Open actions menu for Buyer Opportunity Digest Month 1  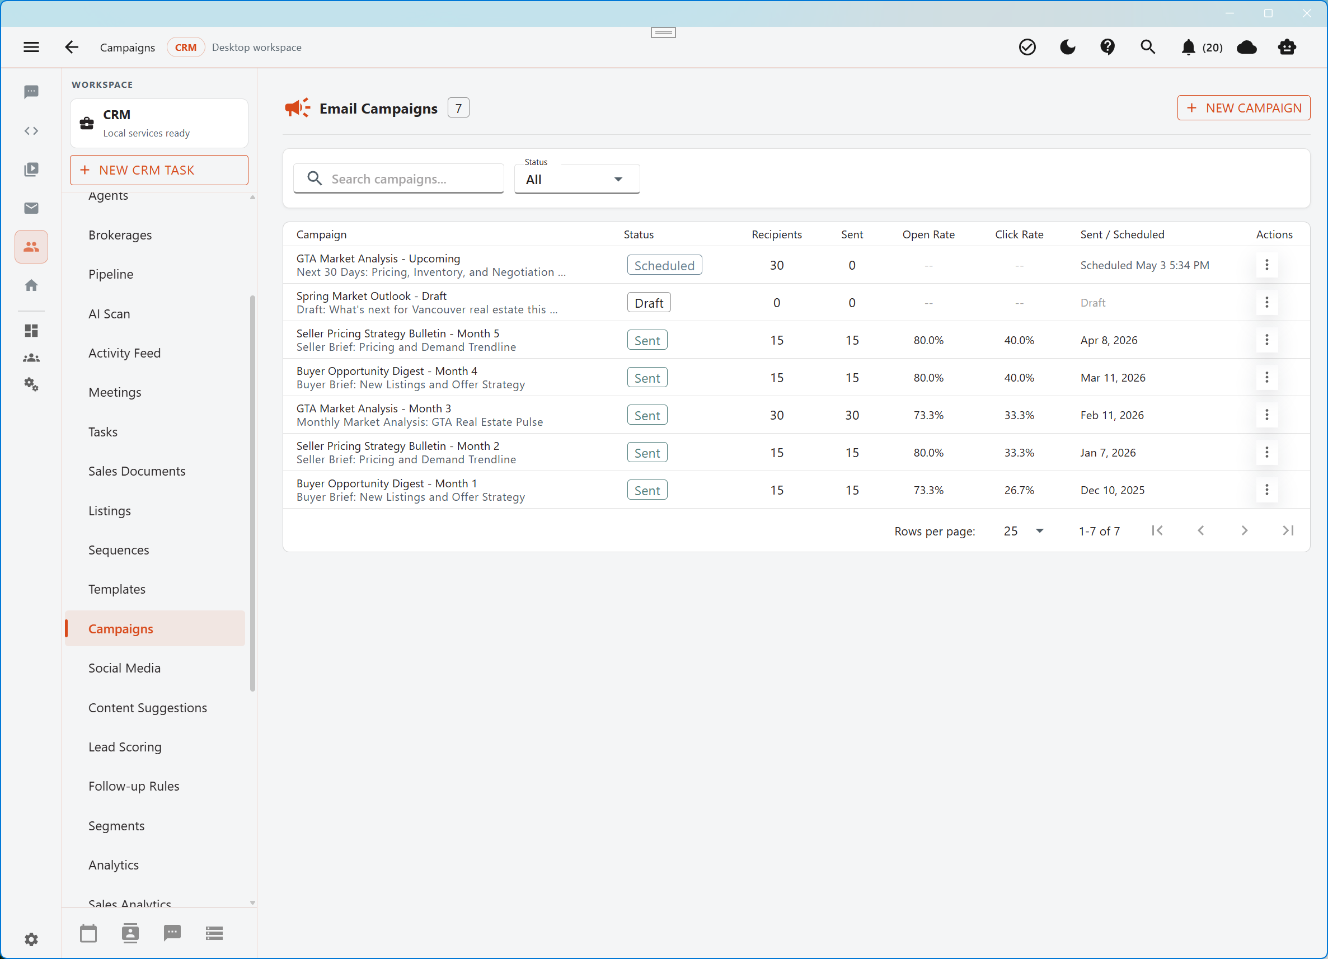pyautogui.click(x=1266, y=490)
